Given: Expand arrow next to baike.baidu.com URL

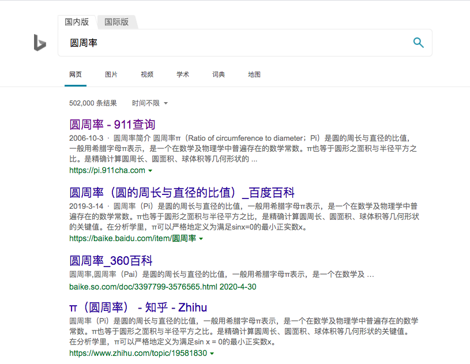Looking at the screenshot, I should coord(201,239).
